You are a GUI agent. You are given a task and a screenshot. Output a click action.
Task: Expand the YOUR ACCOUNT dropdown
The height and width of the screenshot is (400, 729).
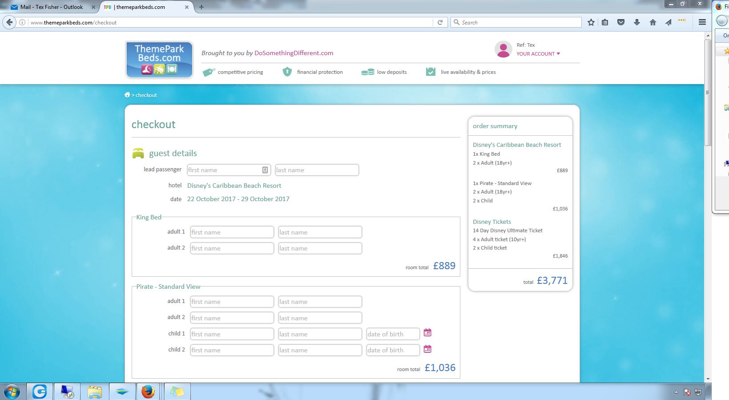point(538,54)
